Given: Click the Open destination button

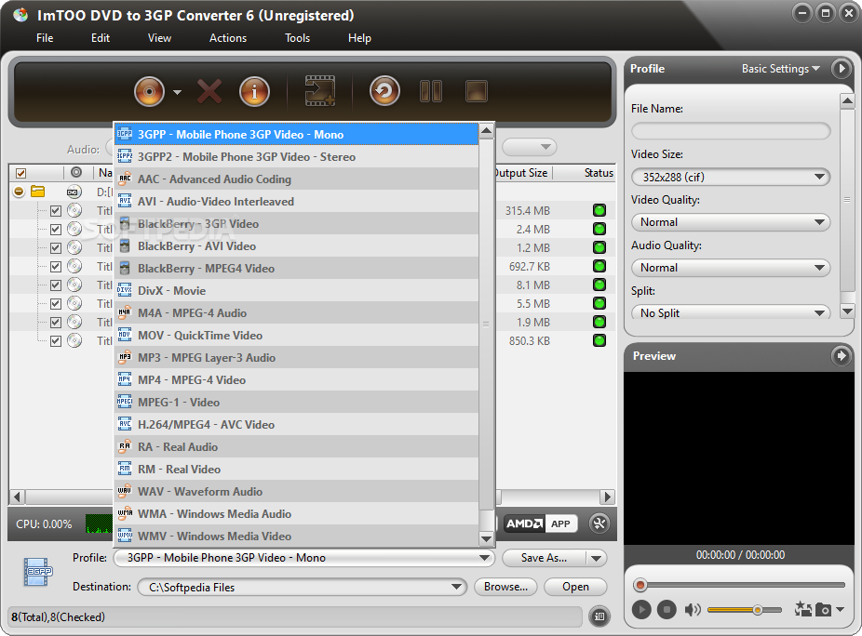Looking at the screenshot, I should click(575, 587).
